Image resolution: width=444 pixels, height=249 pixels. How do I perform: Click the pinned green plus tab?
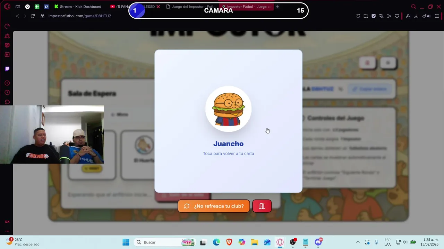[37, 7]
